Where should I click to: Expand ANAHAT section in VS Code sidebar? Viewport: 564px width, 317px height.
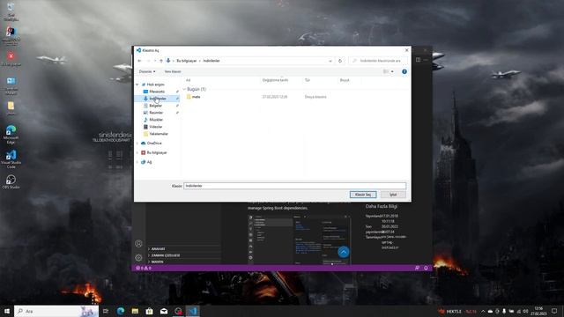tap(158, 248)
